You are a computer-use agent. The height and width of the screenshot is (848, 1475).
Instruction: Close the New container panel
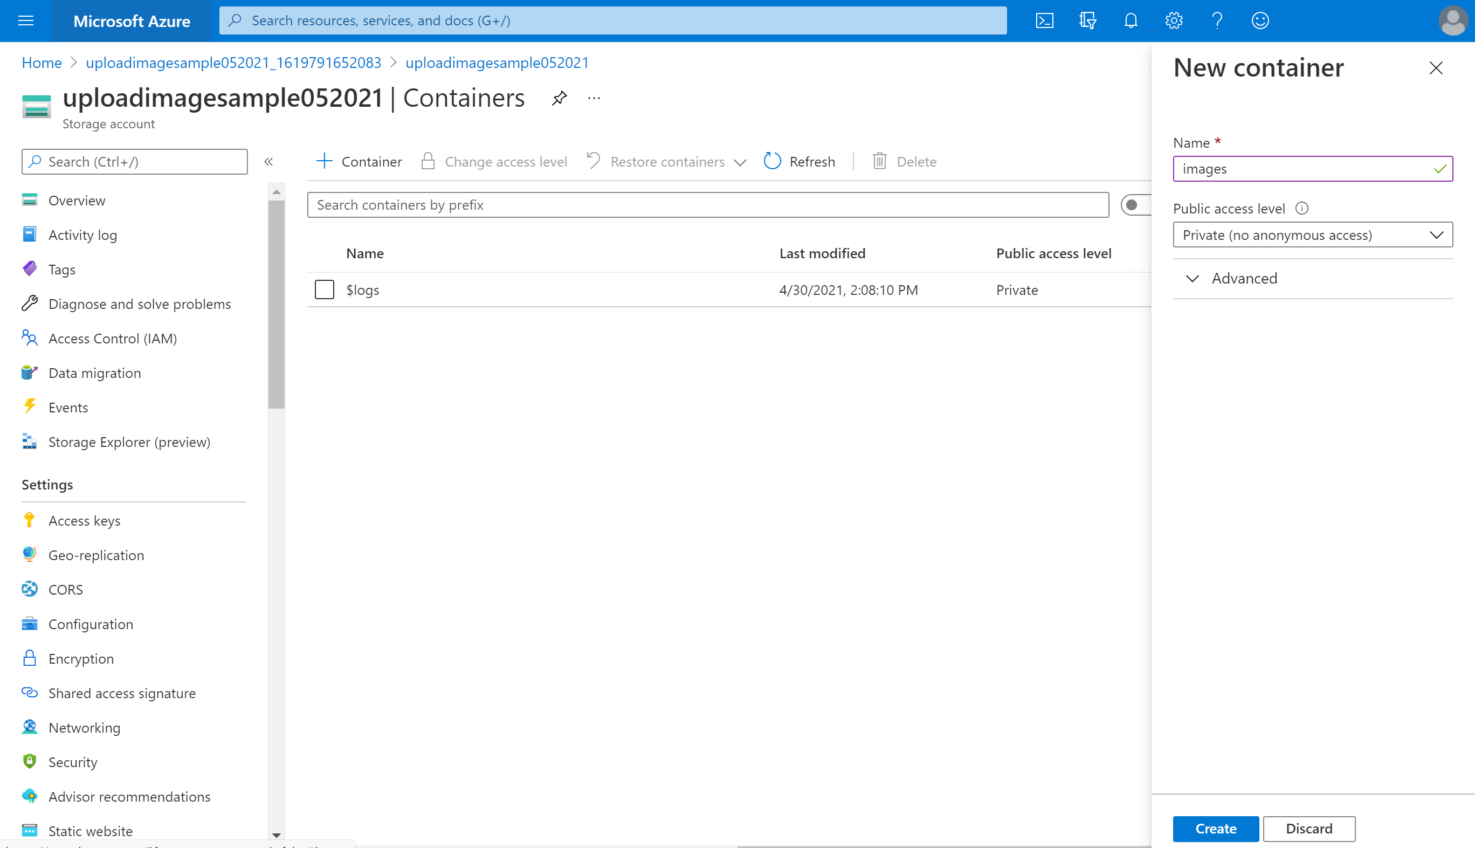[1436, 68]
